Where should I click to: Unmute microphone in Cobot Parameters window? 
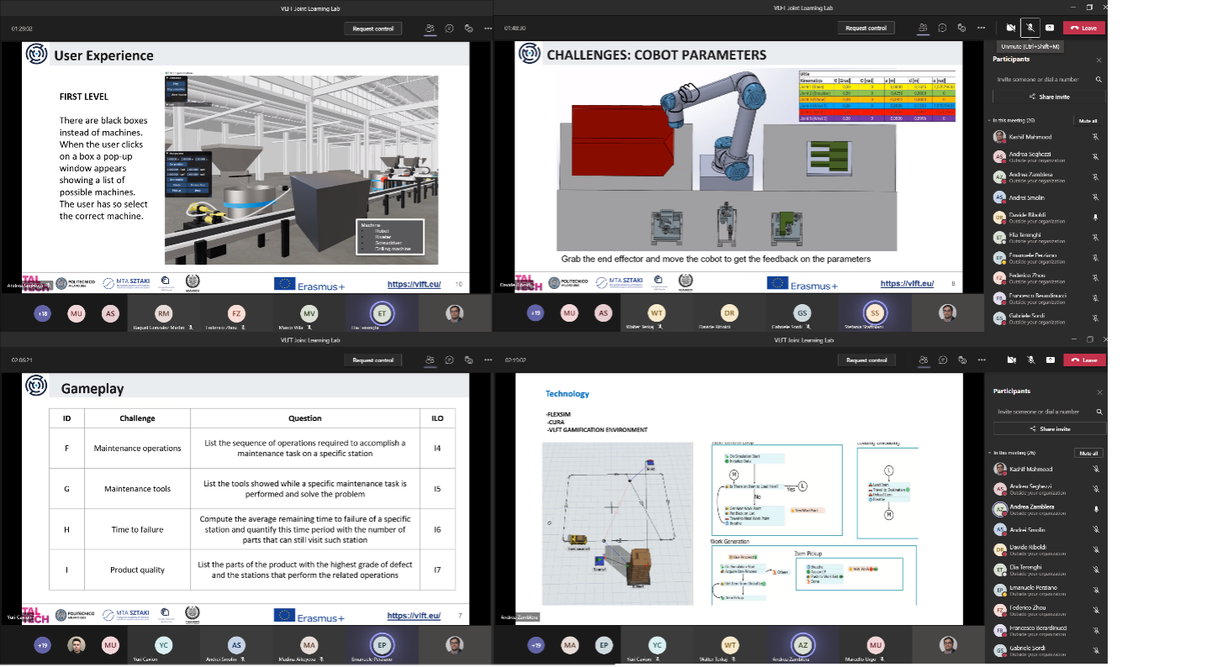(x=1030, y=28)
